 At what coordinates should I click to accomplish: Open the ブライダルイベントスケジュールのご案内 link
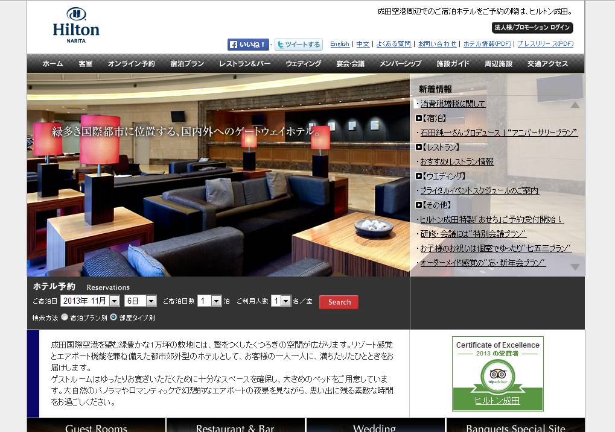click(479, 191)
